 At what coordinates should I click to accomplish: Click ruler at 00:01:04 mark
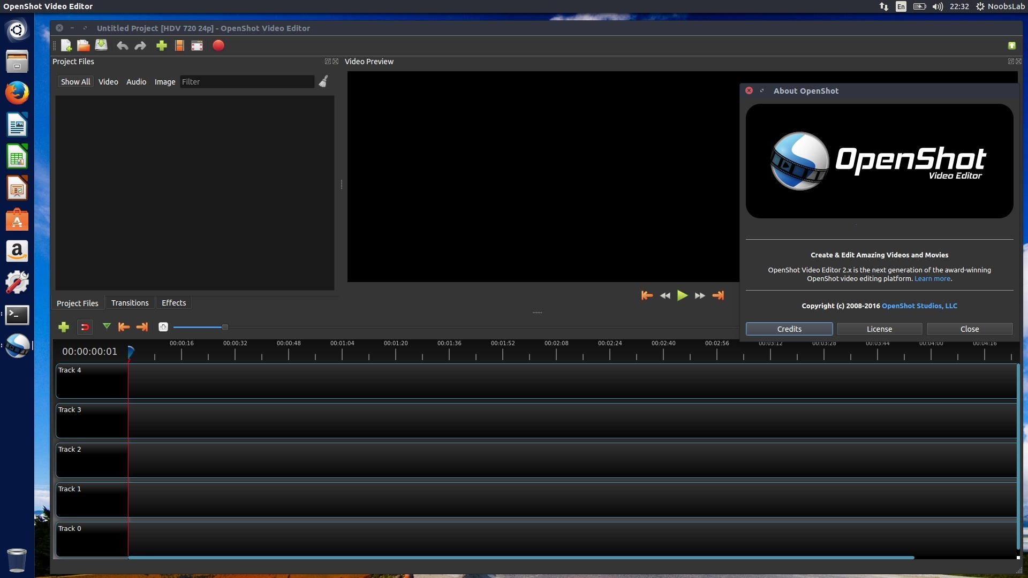(x=342, y=343)
